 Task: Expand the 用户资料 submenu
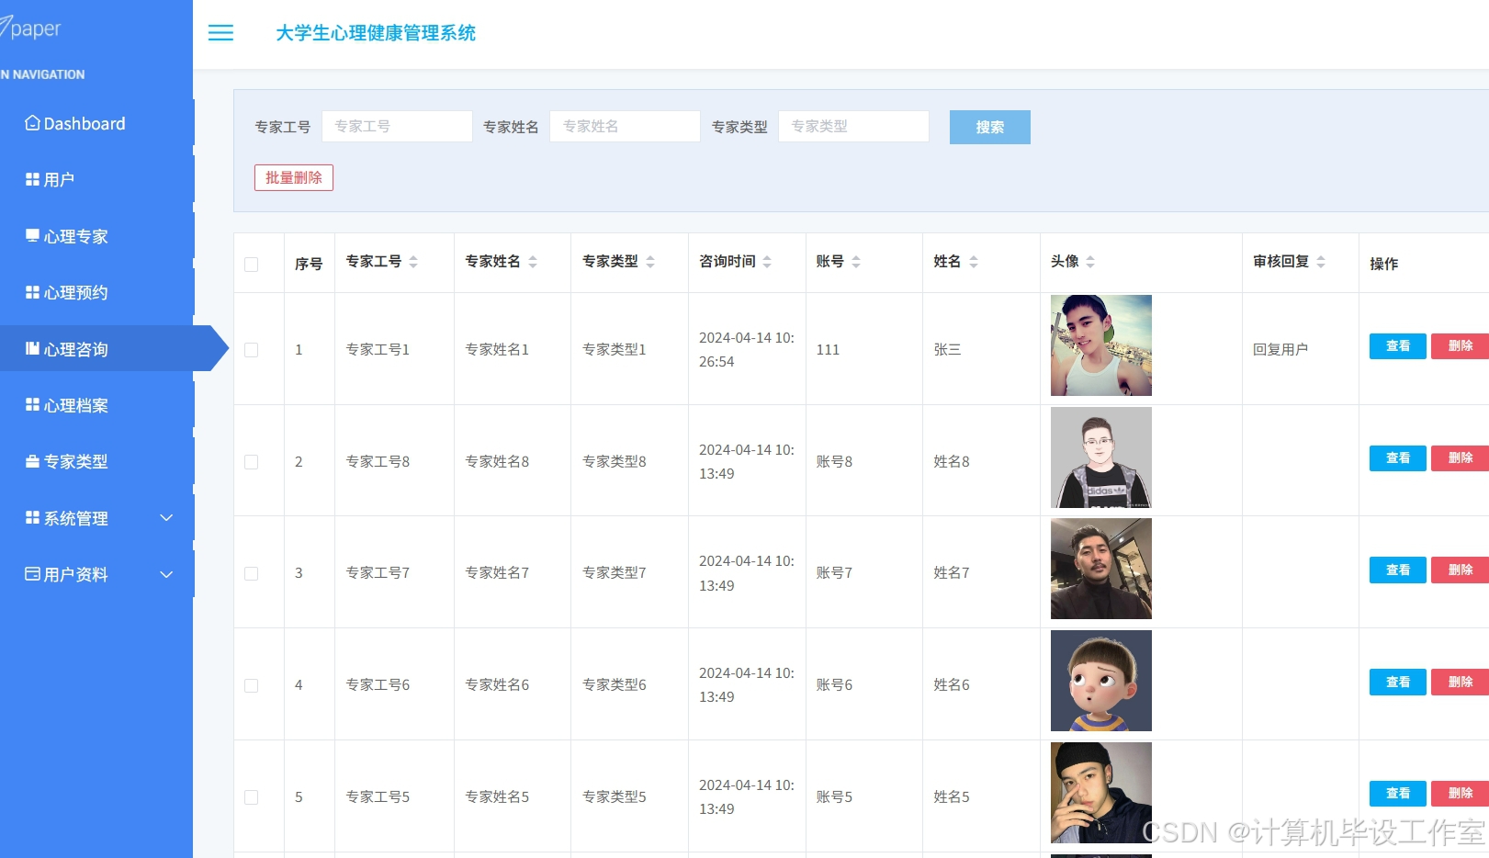(x=166, y=574)
